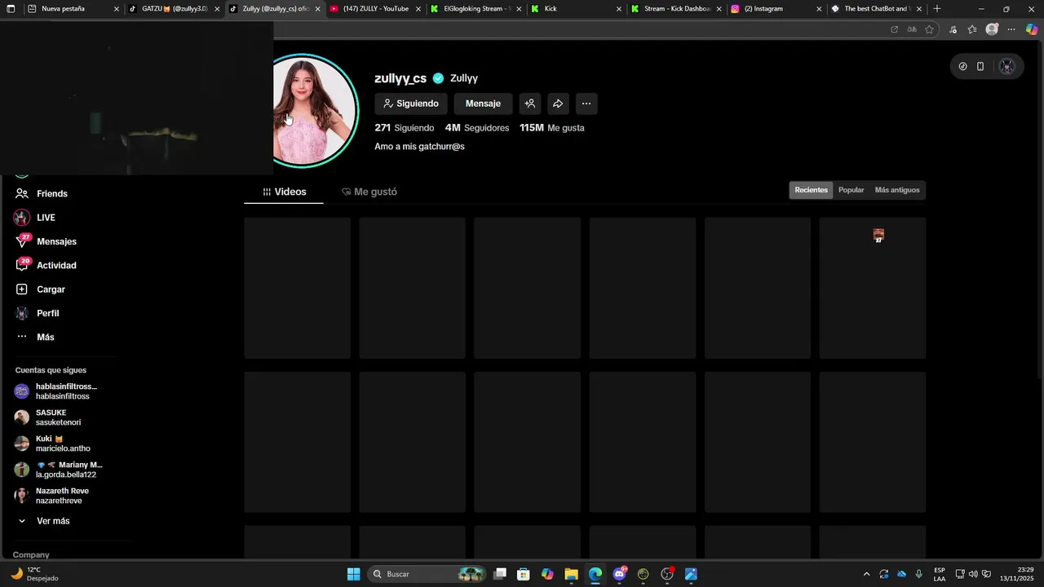Screen dimensions: 1044x587
Task: Open Actividad notifications in sidebar
Action: 46,265
